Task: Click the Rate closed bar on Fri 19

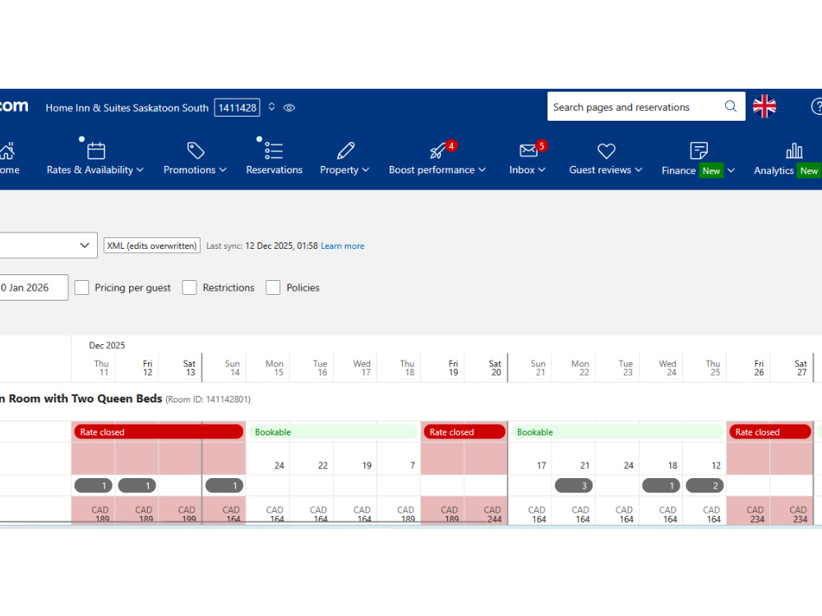Action: tap(464, 432)
